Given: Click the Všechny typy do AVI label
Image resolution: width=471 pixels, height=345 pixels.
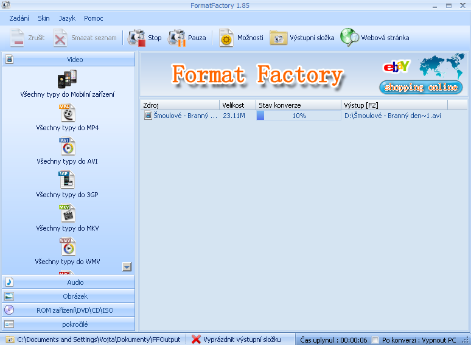Looking at the screenshot, I should click(68, 161).
